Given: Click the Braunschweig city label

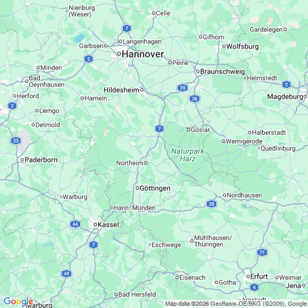Looking at the screenshot, I should click(222, 71).
